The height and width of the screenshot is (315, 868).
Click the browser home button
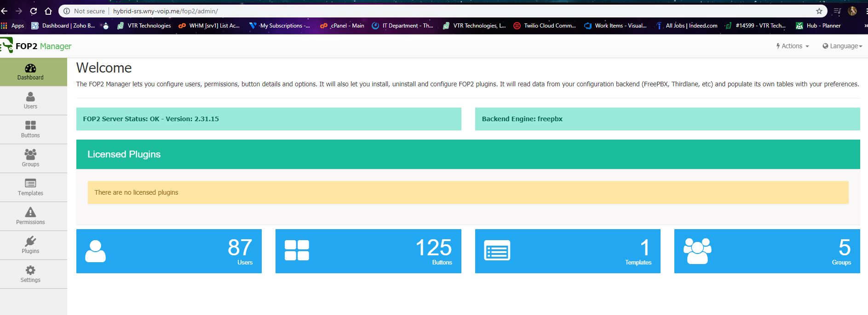(x=48, y=11)
